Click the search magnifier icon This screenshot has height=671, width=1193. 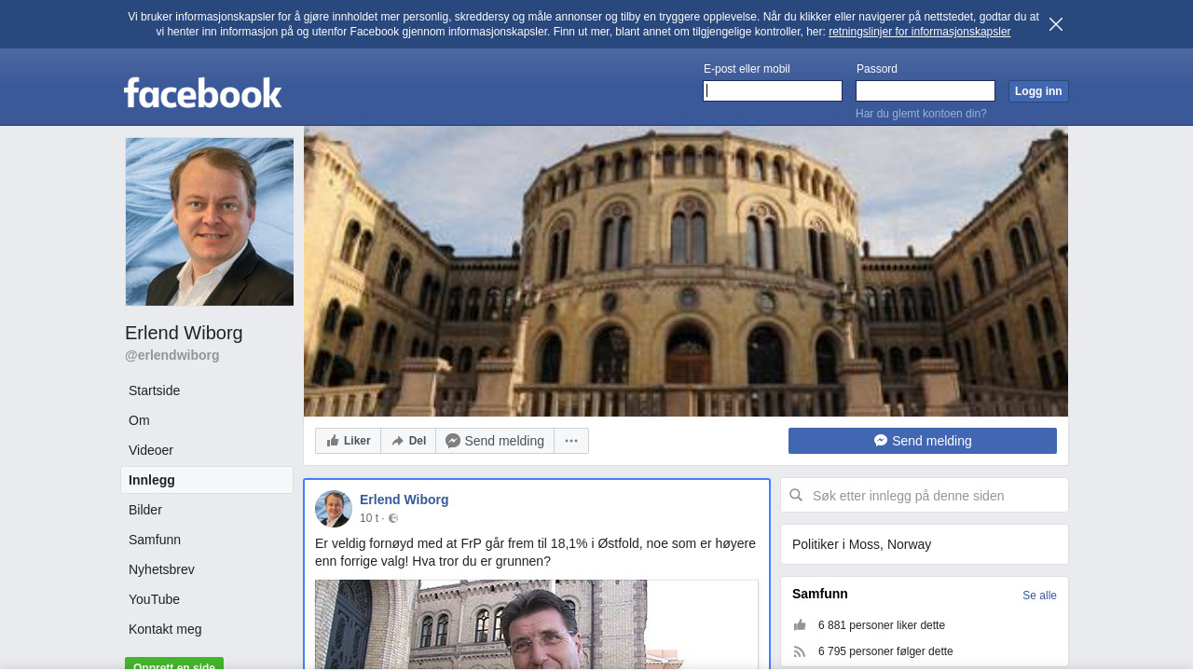796,496
